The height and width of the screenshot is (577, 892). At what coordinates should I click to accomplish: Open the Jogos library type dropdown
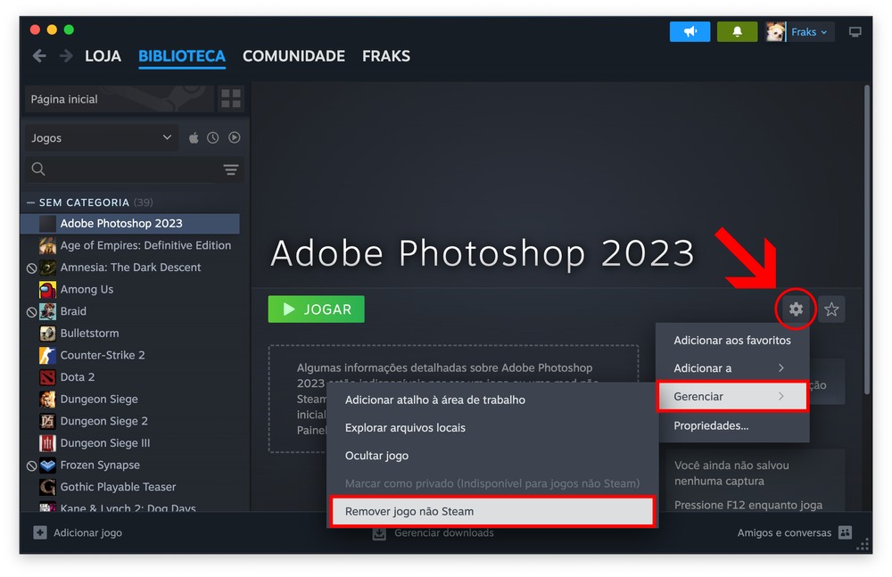tap(101, 138)
